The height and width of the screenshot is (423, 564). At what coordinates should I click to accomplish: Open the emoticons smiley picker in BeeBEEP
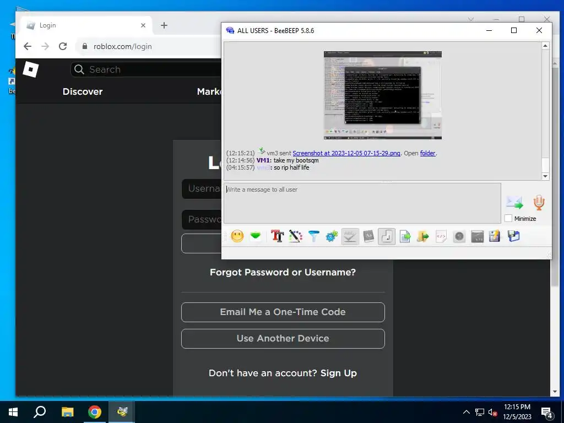[237, 236]
